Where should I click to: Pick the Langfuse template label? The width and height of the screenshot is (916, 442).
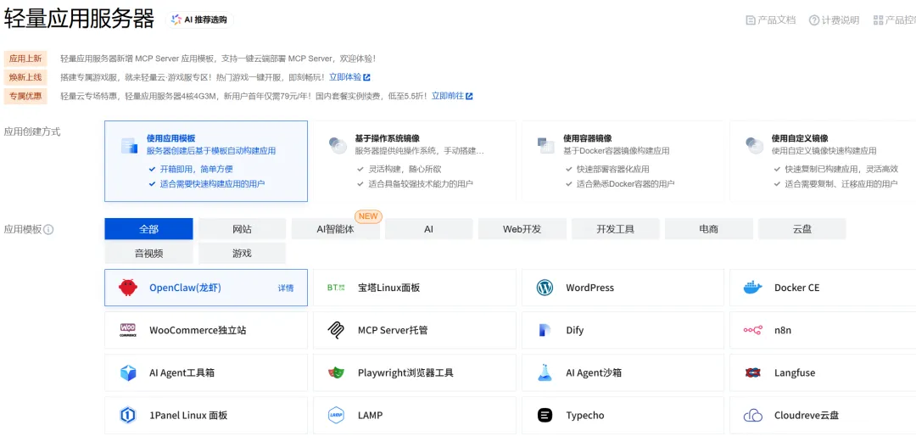tap(795, 373)
